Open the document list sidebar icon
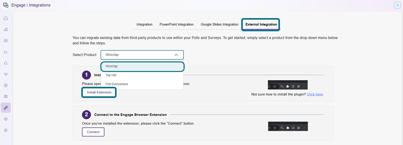The image size is (403, 145). 6,85
